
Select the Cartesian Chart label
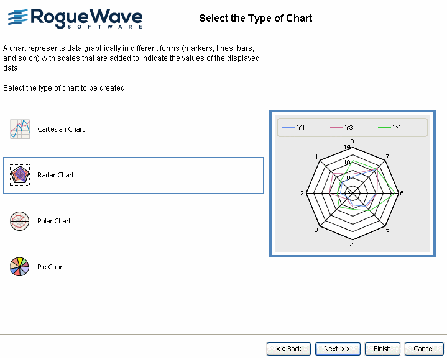pyautogui.click(x=61, y=129)
